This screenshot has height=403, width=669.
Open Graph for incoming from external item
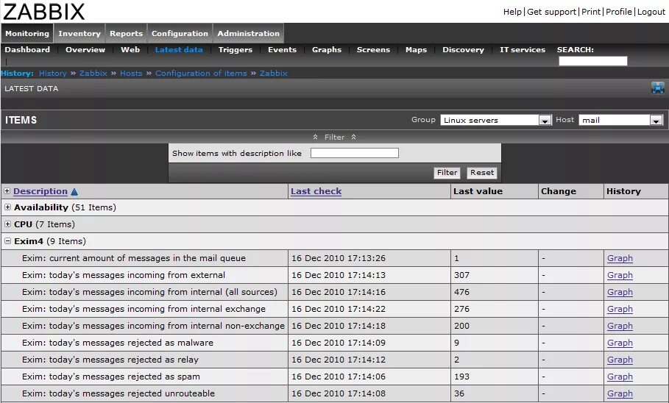click(620, 276)
